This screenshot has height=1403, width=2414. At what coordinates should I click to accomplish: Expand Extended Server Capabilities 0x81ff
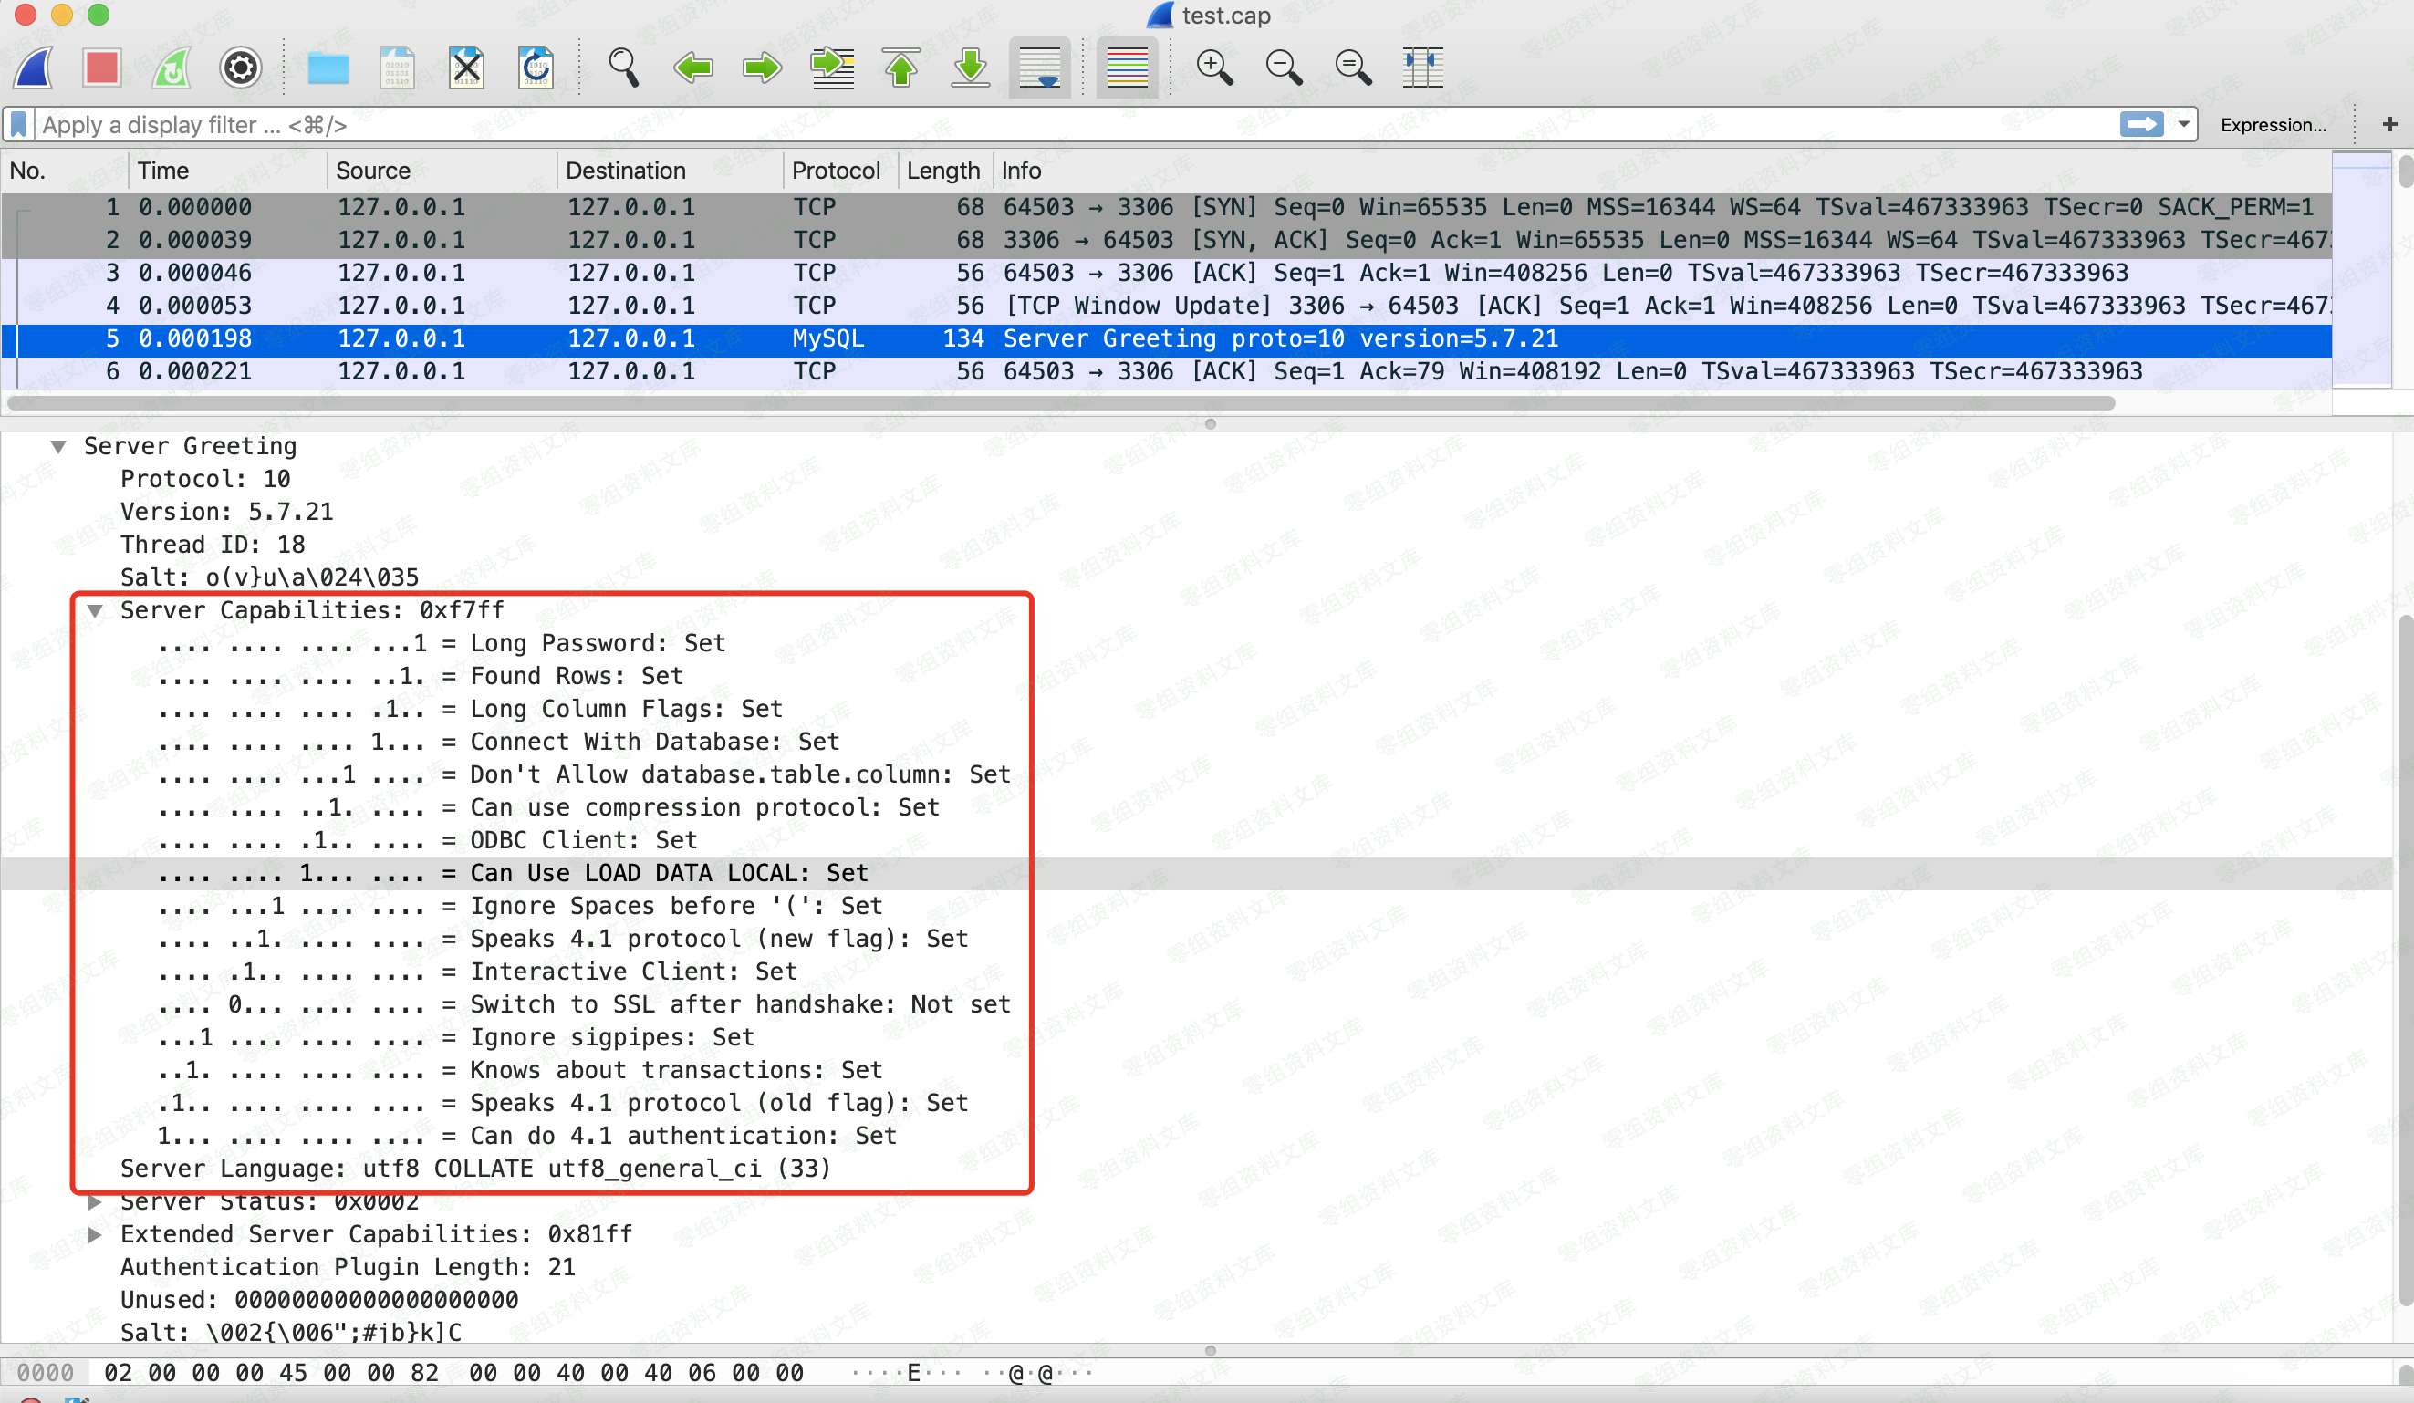[95, 1234]
